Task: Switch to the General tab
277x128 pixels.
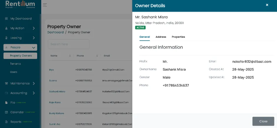Action: coord(144,37)
